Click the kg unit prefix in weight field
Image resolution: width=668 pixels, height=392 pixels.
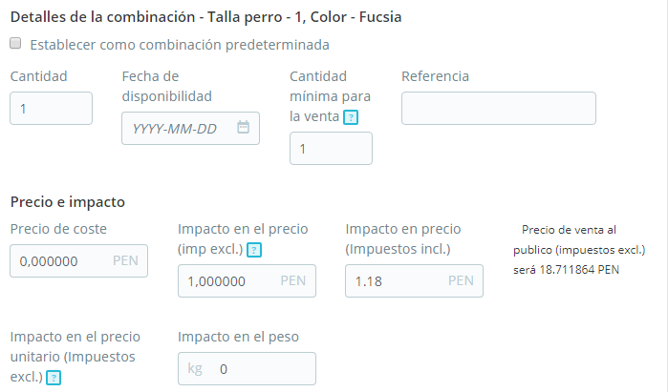pos(194,369)
